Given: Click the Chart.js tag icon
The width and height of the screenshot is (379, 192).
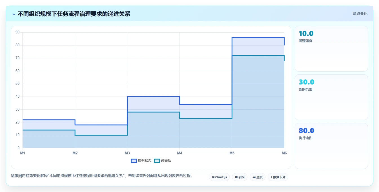Looking at the screenshot, I should (213, 177).
